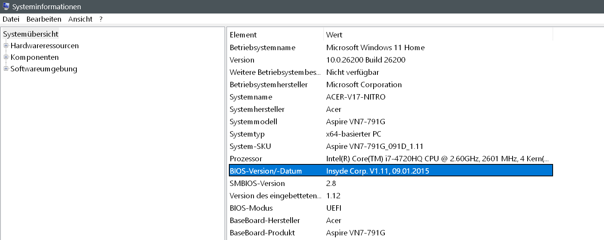604x240 pixels.
Task: Click Aspire VN7-791G in BaseBoard-Produkt row
Action: (x=356, y=233)
